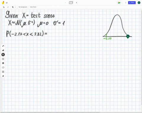Open the Set background option
This screenshot has width=142, height=113.
(x=23, y=7)
